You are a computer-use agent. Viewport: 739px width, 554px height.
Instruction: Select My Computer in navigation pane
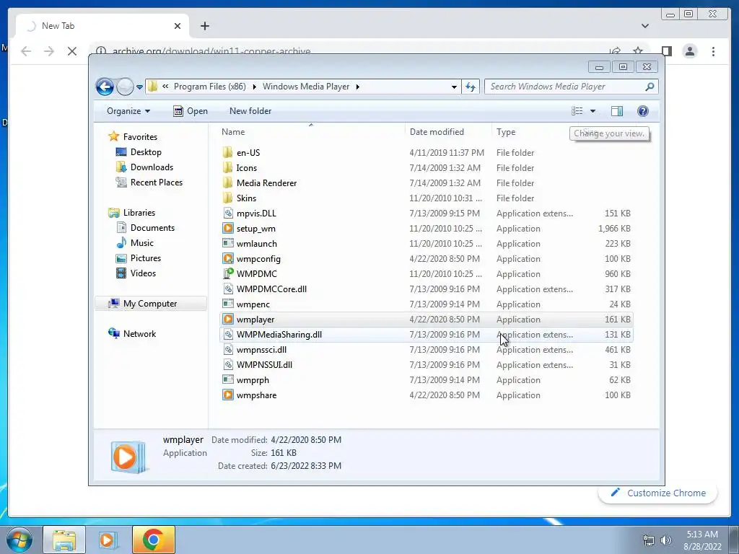[x=150, y=304]
